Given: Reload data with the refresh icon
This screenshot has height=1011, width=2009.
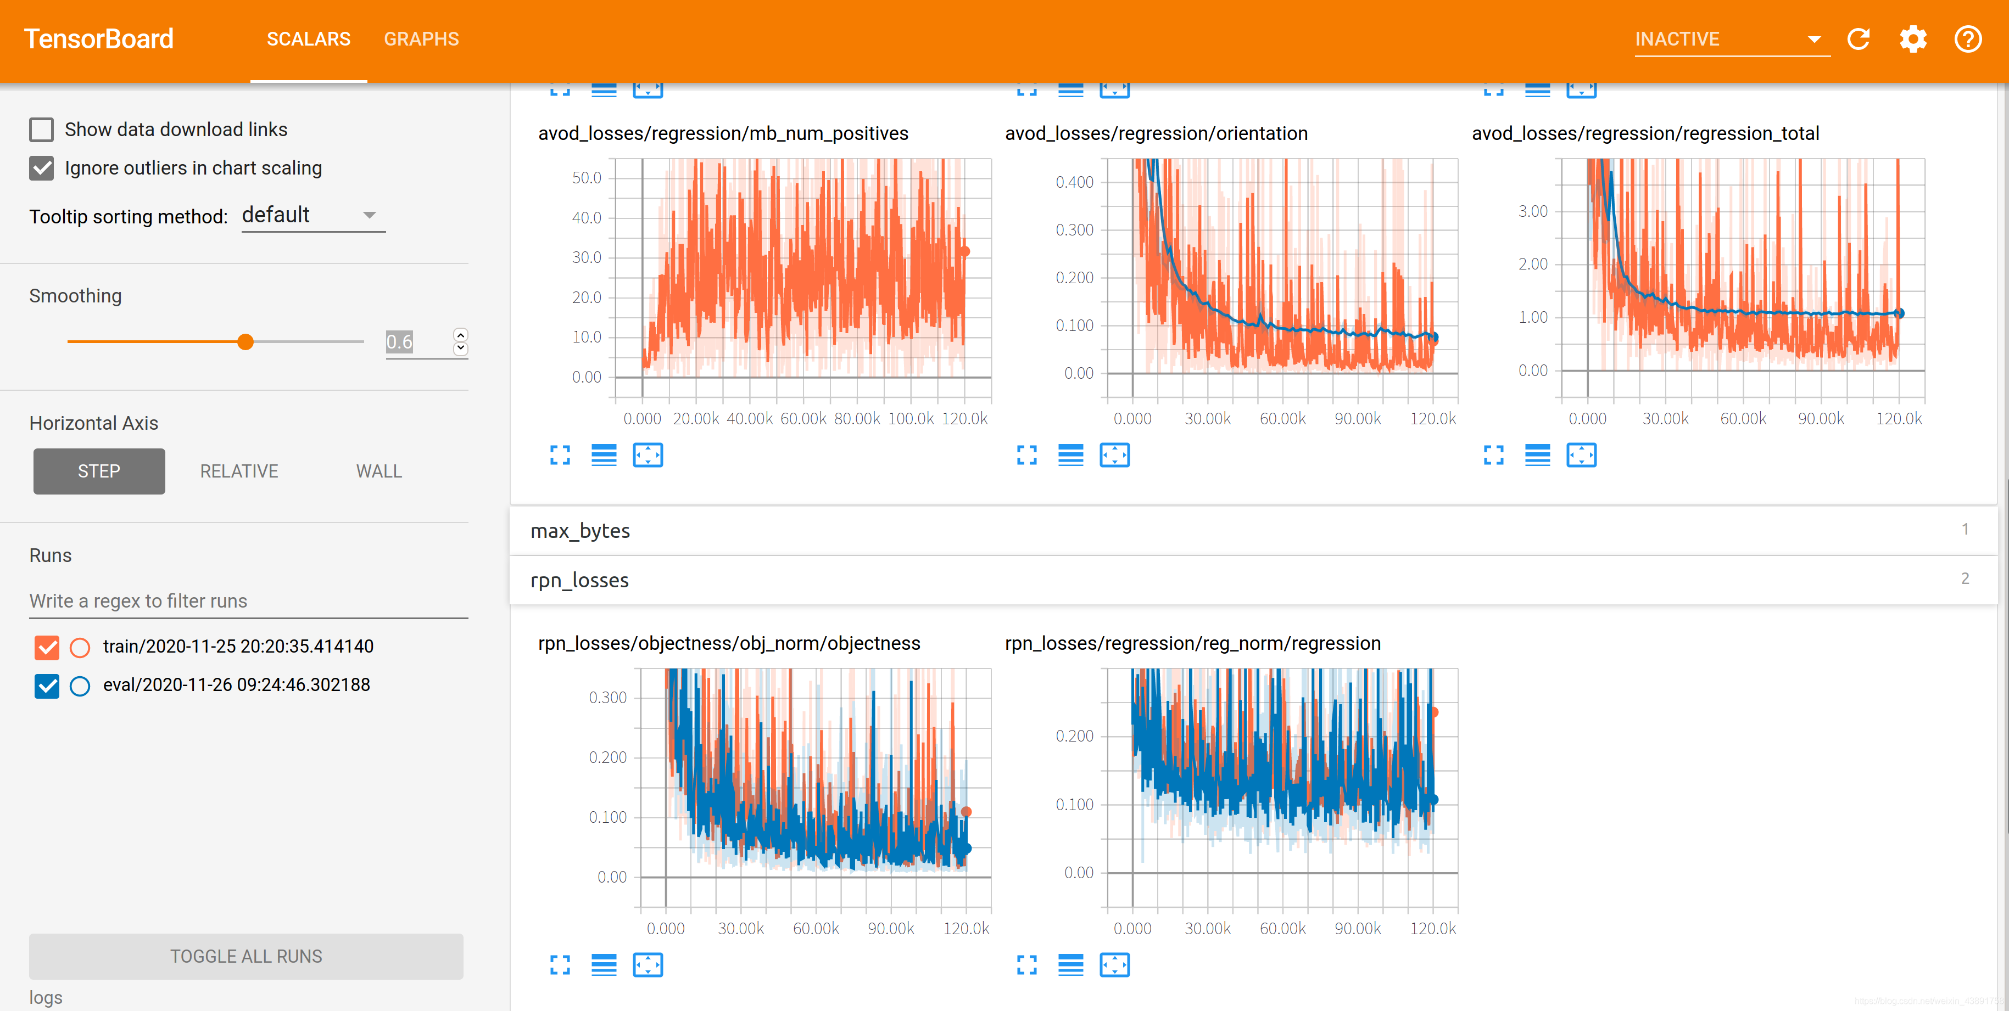Looking at the screenshot, I should point(1859,39).
